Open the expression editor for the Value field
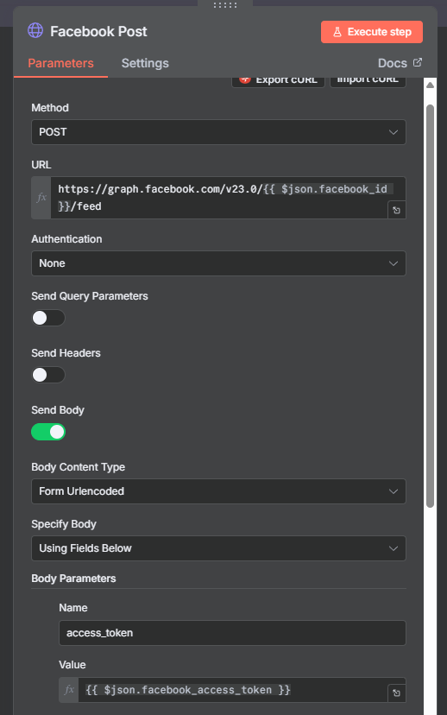This screenshot has width=447, height=715. (x=396, y=693)
